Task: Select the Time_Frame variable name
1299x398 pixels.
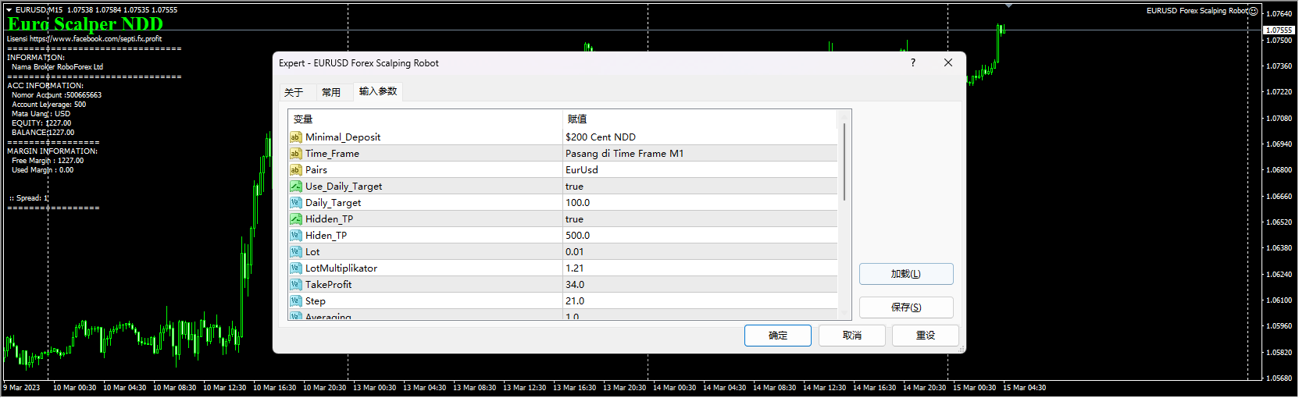Action: (x=332, y=154)
